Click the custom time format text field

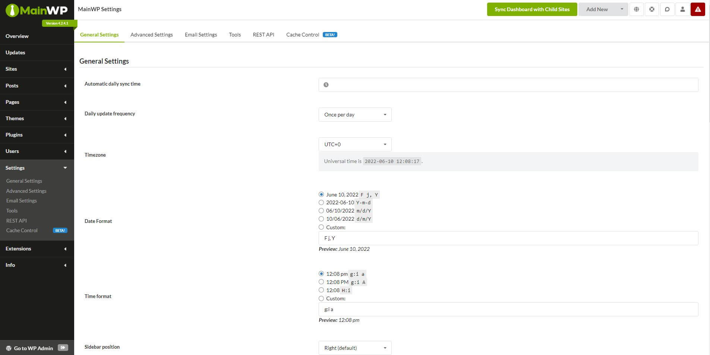pos(508,309)
